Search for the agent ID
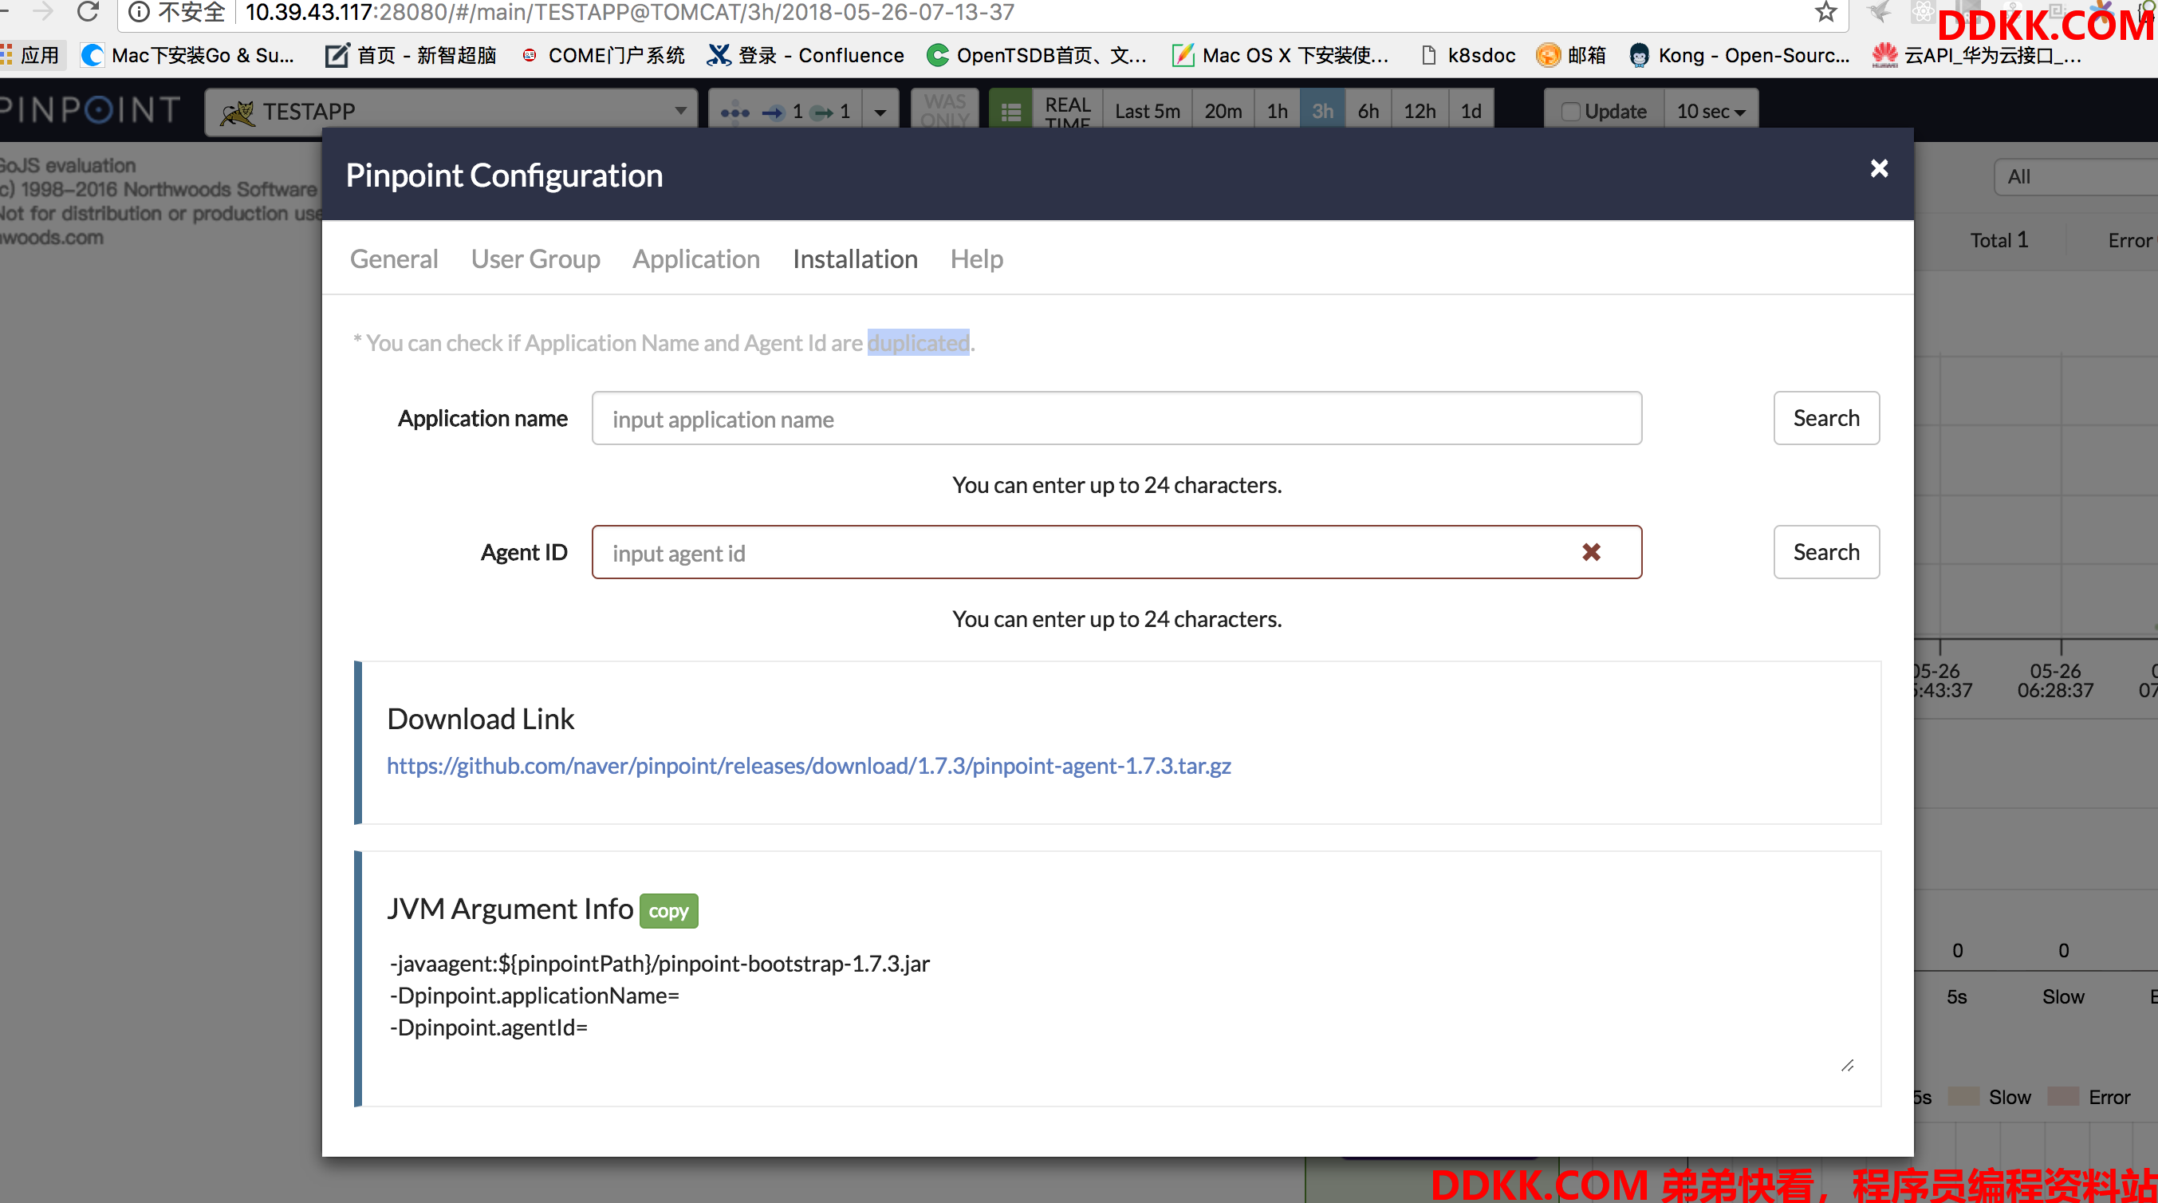Image resolution: width=2158 pixels, height=1203 pixels. coord(1826,552)
